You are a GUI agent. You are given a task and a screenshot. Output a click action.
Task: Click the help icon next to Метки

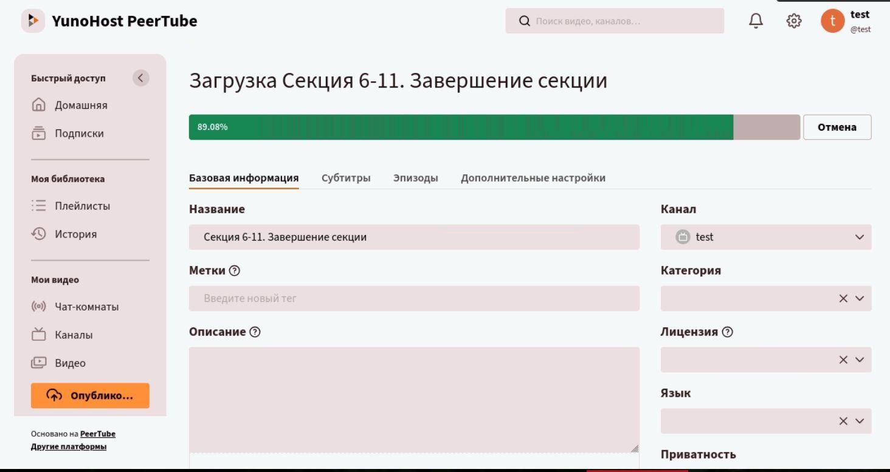[235, 271]
